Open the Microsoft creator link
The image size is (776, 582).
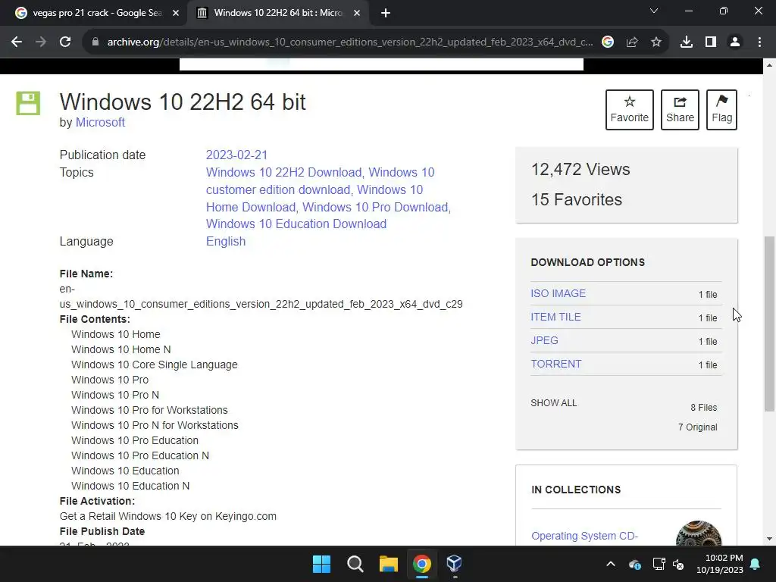pyautogui.click(x=100, y=122)
